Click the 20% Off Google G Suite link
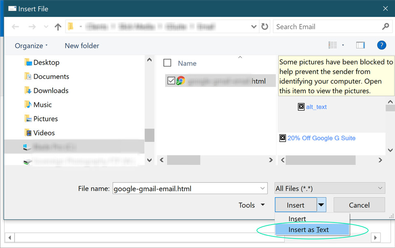The width and height of the screenshot is (395, 248). pos(321,138)
